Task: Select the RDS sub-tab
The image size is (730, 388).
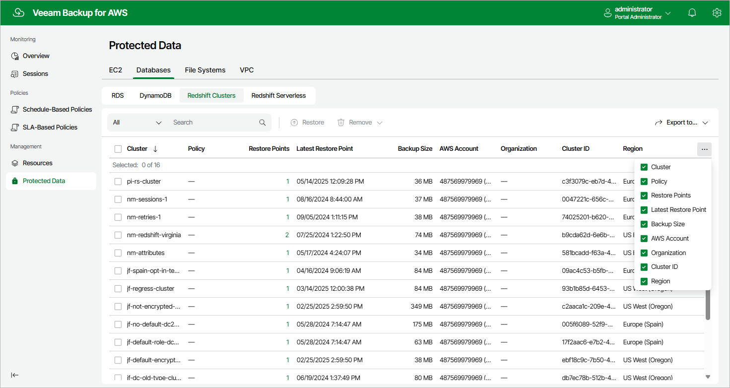Action: (118, 96)
